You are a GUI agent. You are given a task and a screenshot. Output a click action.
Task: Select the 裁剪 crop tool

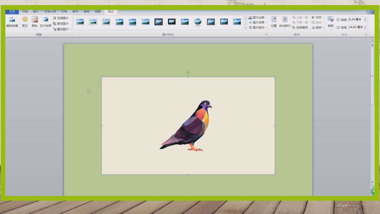coord(330,22)
